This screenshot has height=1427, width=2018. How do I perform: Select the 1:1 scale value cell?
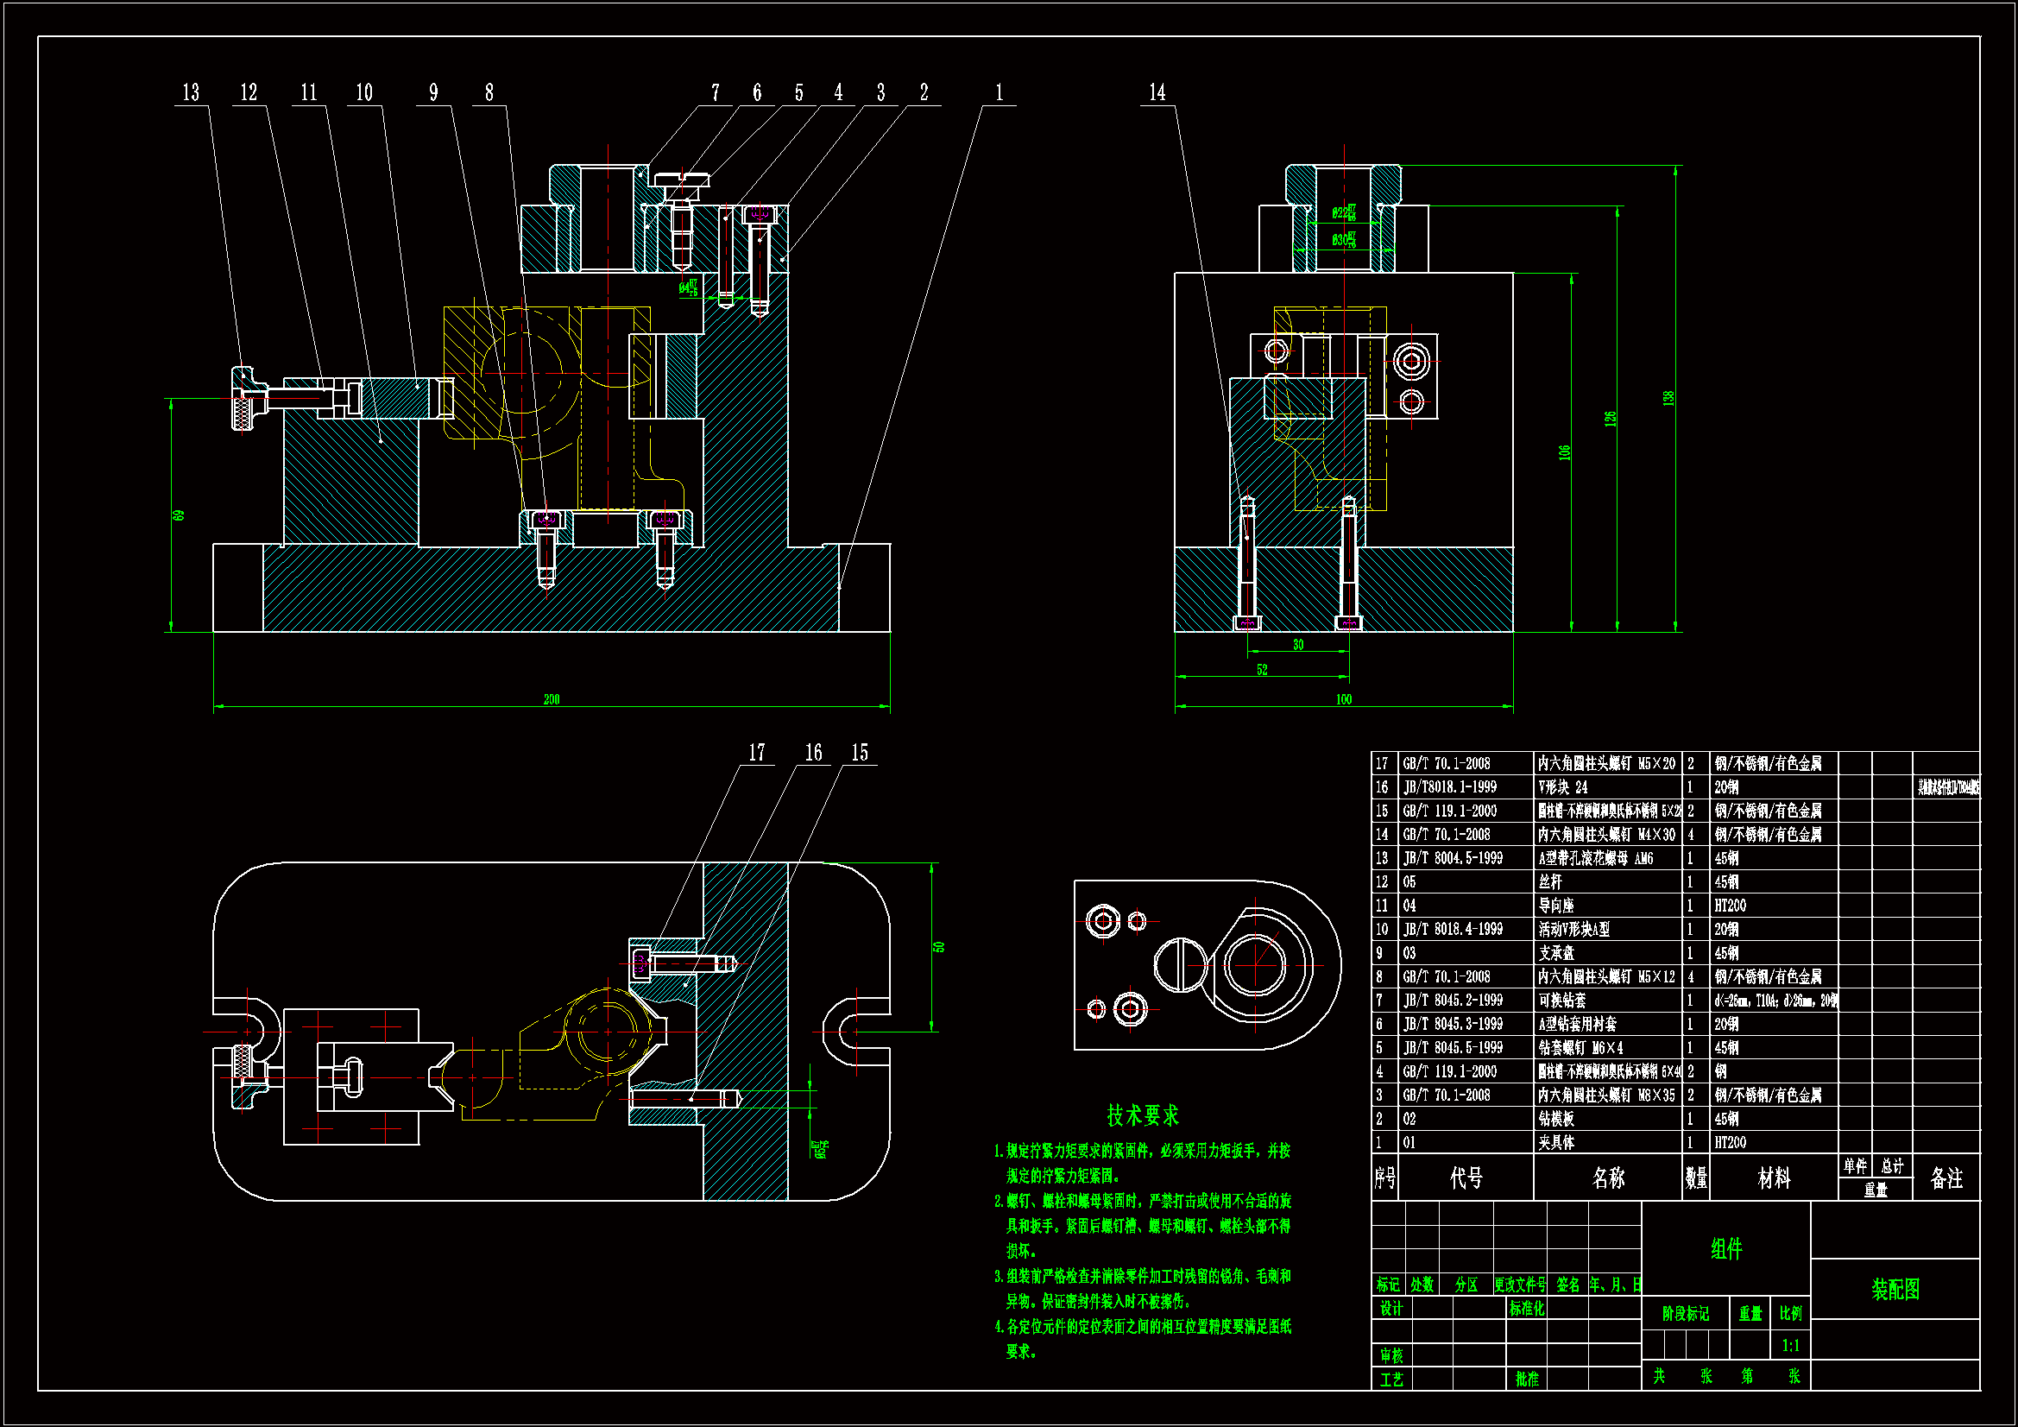tap(1790, 1345)
